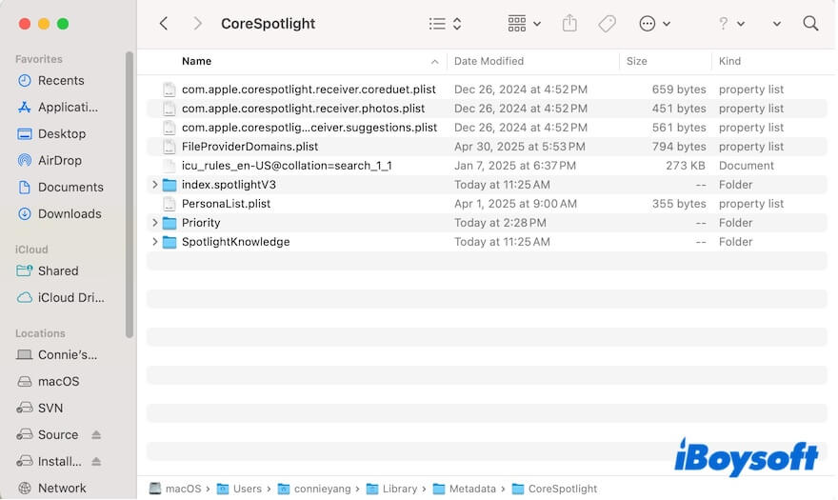Screen dimensions: 838x500
Task: Expand the Priority folder
Action: [x=155, y=223]
